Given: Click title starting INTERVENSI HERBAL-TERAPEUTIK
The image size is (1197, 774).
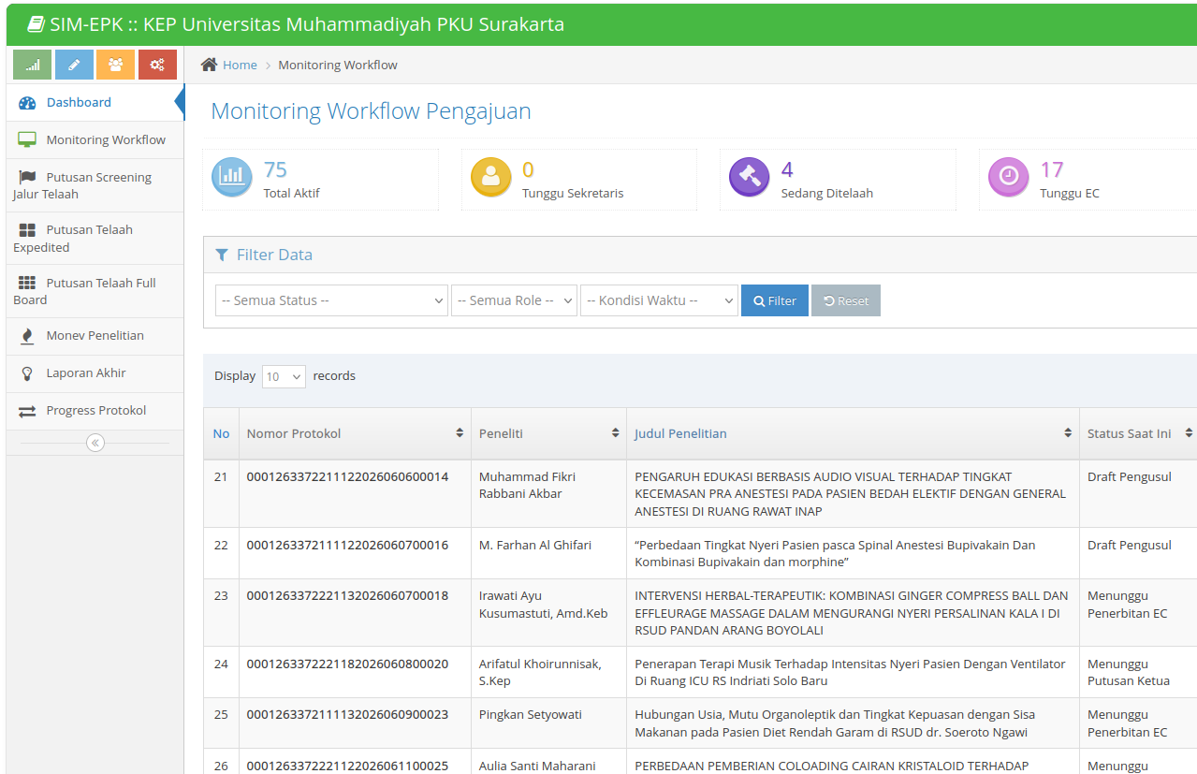Looking at the screenshot, I should pyautogui.click(x=852, y=613).
